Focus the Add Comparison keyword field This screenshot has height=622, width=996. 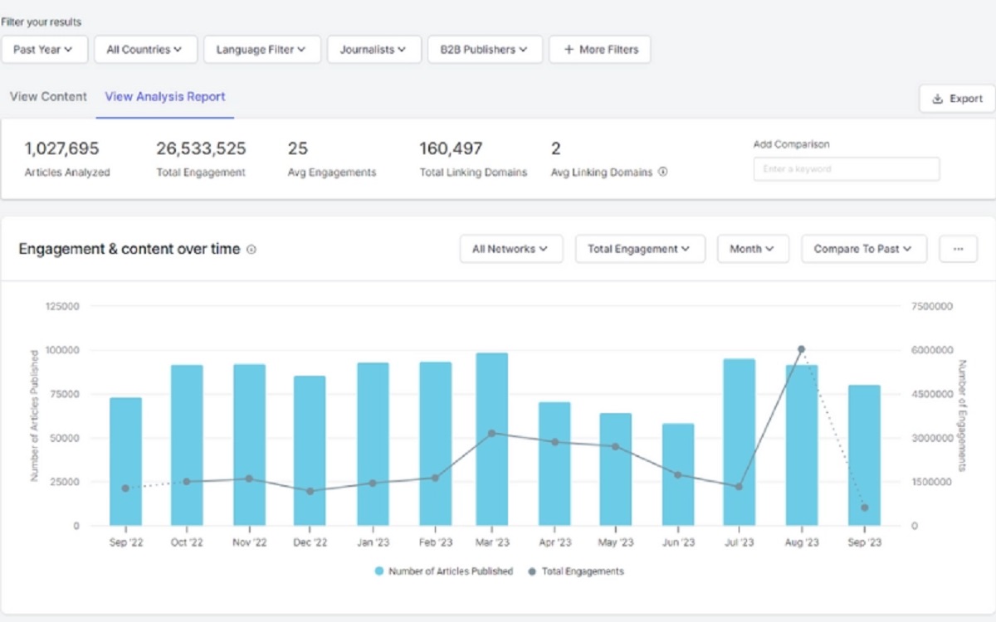click(847, 169)
